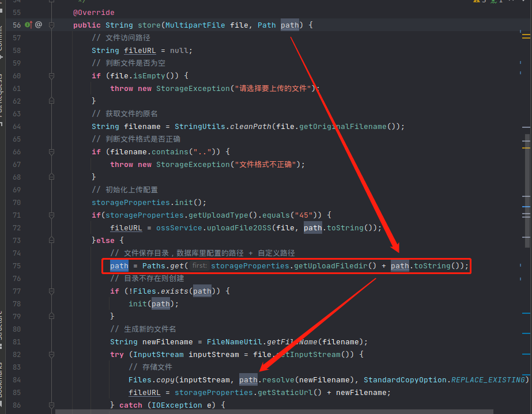Click the selected path variable starting line 75
Image resolution: width=532 pixels, height=414 pixels.
pos(119,266)
